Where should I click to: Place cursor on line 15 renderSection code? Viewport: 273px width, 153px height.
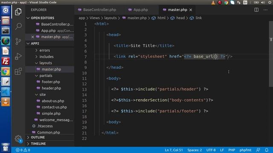point(162,100)
